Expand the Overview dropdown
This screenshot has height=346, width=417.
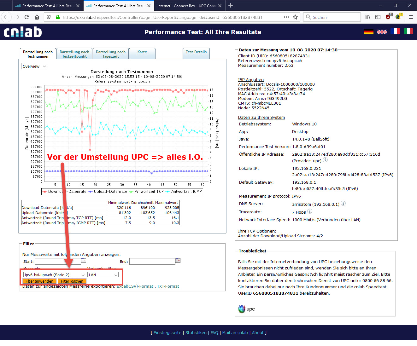point(34,66)
